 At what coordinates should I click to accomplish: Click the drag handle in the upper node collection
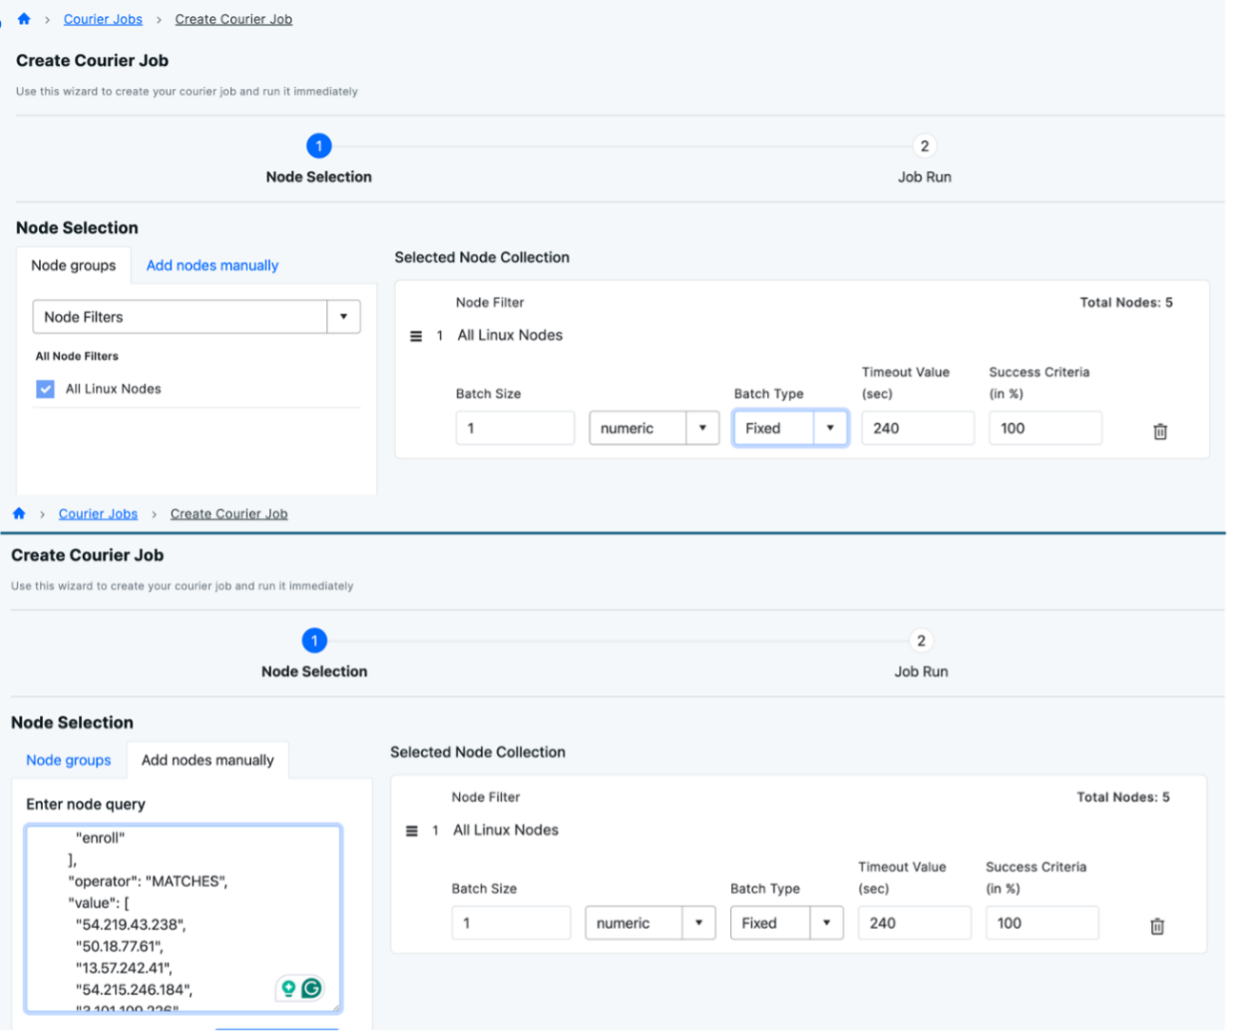416,336
